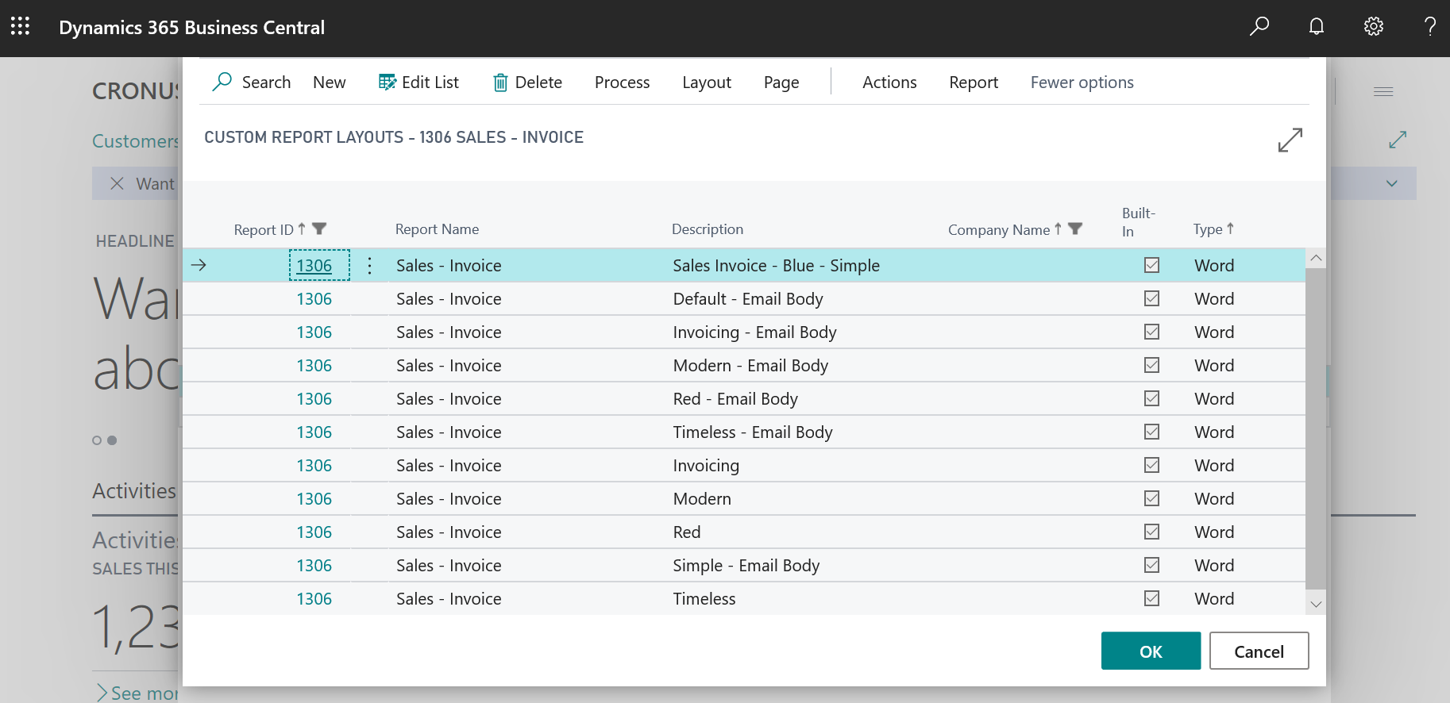This screenshot has height=703, width=1450.
Task: Click scrollbar up arrow in list
Action: 1316,258
